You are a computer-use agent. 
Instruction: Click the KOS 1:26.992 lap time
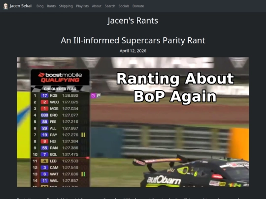70,96
